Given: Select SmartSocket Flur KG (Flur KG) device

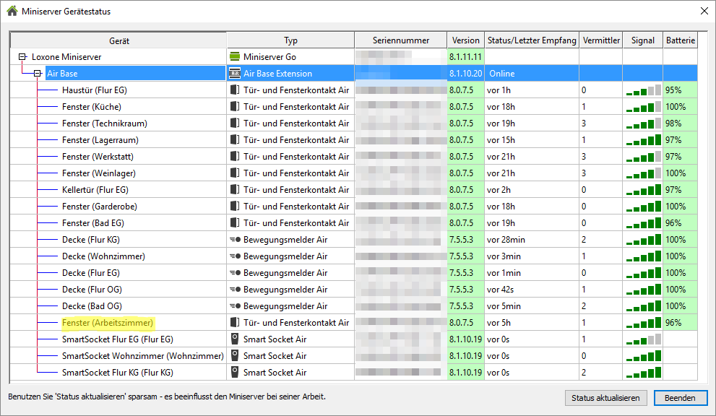Looking at the screenshot, I should coord(118,373).
